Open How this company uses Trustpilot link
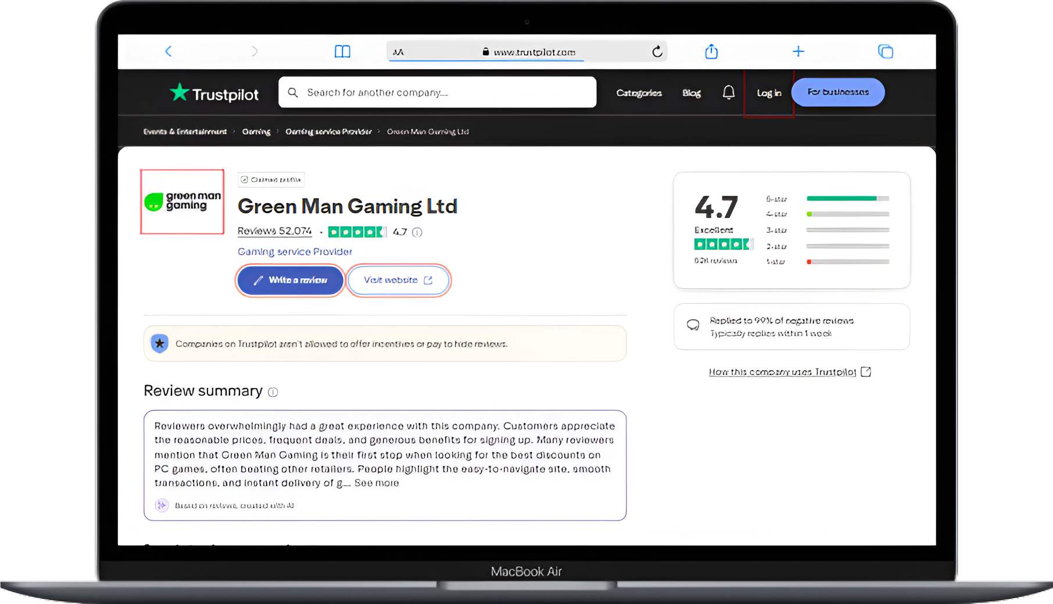The image size is (1053, 604). tap(790, 372)
